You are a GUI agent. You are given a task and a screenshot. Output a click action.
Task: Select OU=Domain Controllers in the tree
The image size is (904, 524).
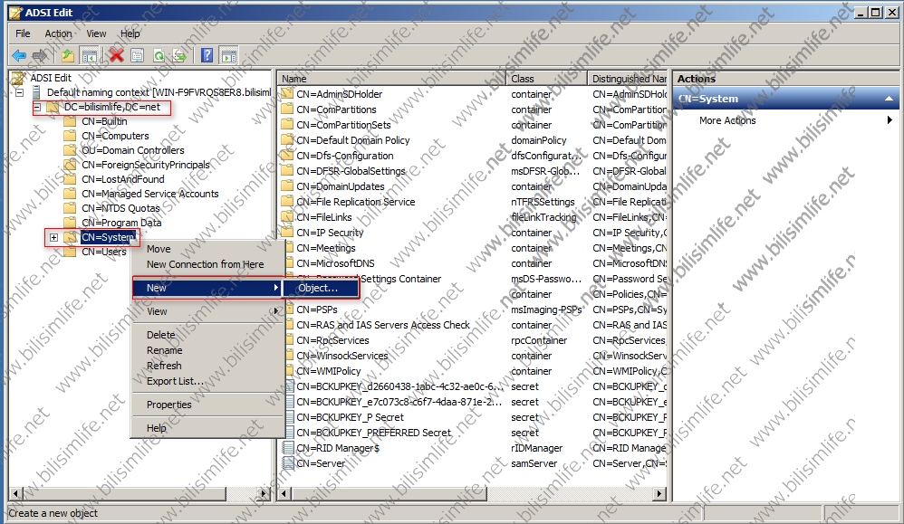point(132,150)
